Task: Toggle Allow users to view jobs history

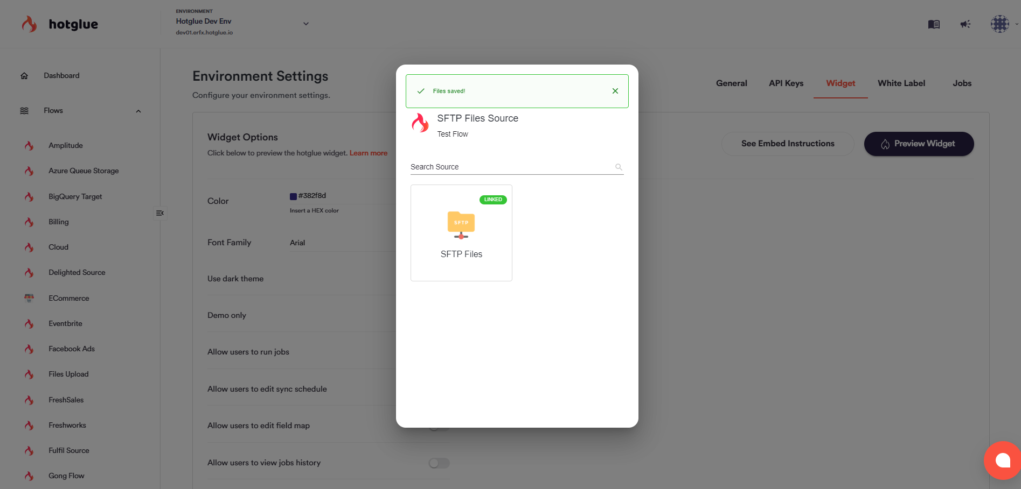Action: point(439,463)
